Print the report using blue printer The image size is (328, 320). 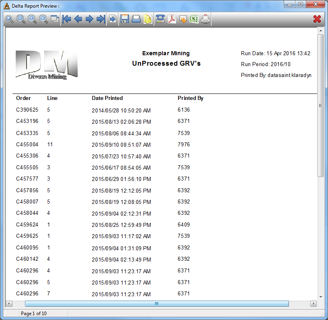coord(136,19)
